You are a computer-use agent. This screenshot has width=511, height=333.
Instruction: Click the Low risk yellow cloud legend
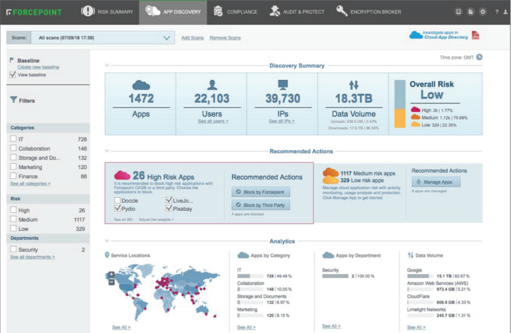point(415,124)
